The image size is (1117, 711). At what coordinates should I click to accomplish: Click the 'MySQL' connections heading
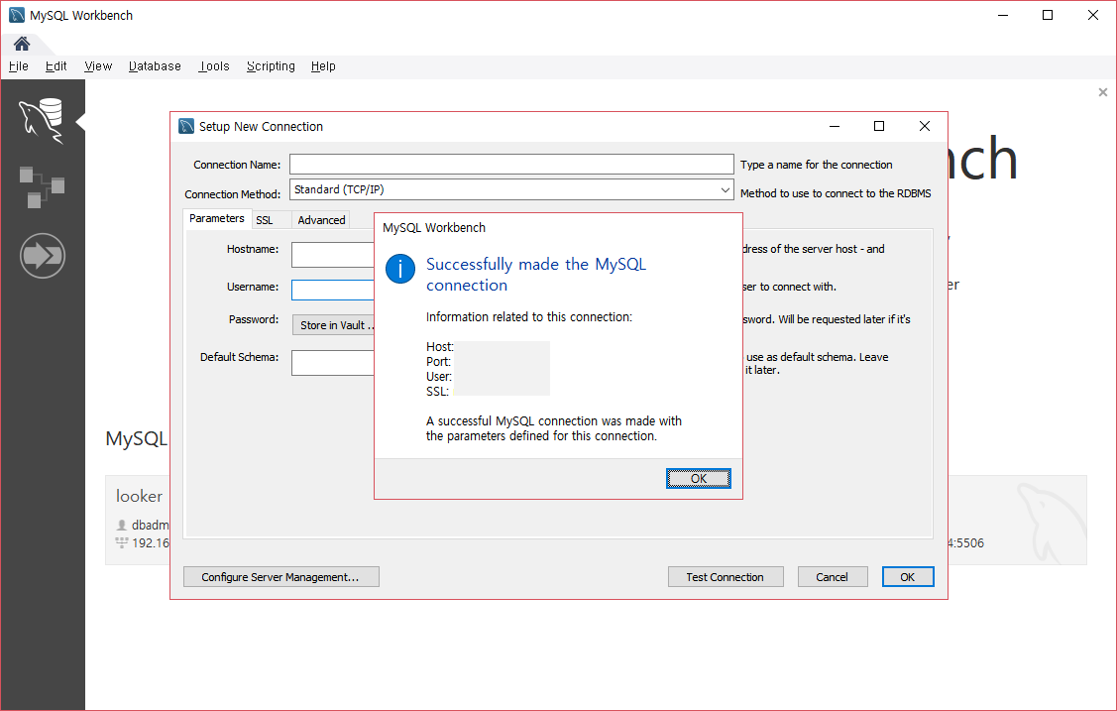point(137,438)
